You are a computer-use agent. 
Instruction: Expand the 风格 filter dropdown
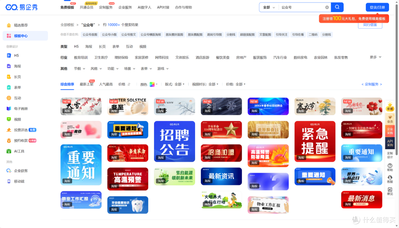(x=96, y=69)
